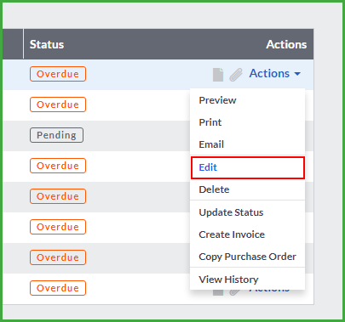The width and height of the screenshot is (345, 322).
Task: Toggle the Actions dropdown in first row
Action: 274,74
